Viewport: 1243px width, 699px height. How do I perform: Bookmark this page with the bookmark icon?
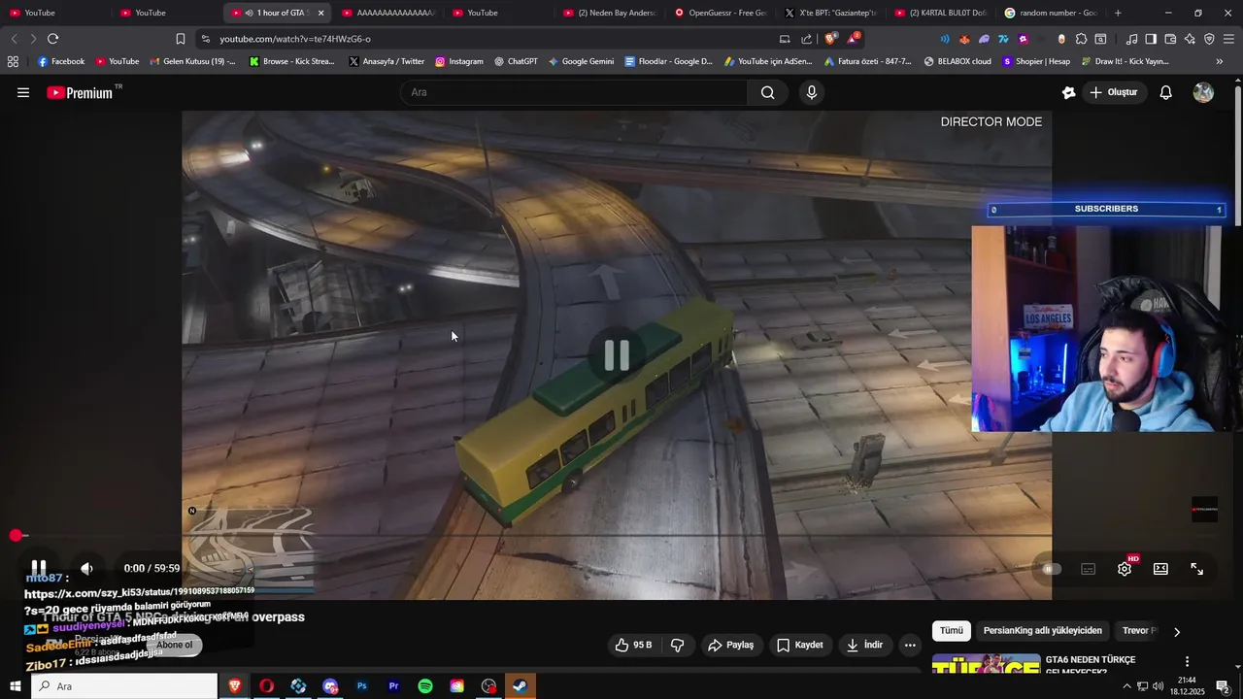[180, 39]
